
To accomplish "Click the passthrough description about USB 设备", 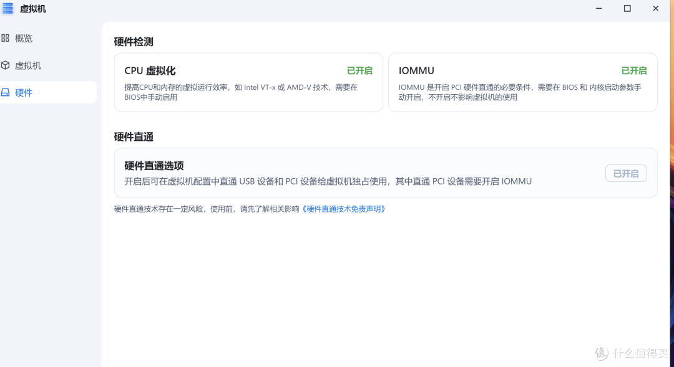I will coord(328,181).
